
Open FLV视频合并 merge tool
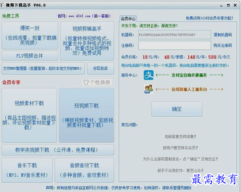point(30,55)
